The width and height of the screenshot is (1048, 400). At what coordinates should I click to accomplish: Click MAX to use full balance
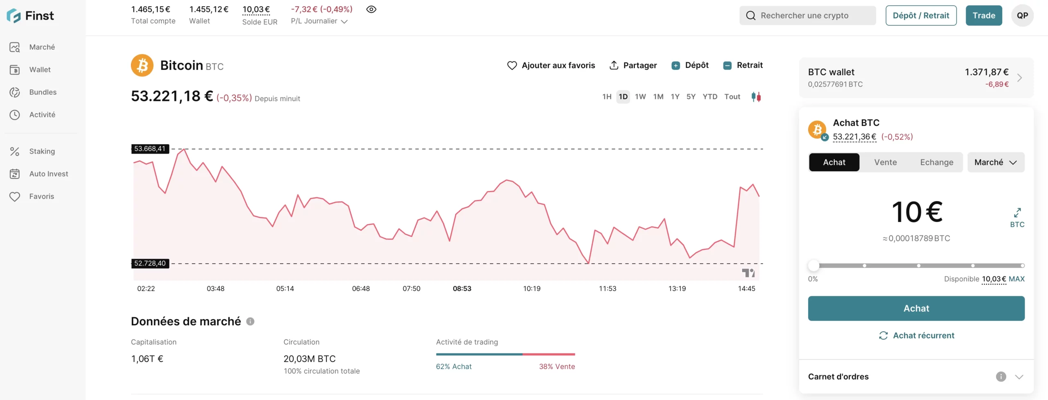coord(1016,279)
